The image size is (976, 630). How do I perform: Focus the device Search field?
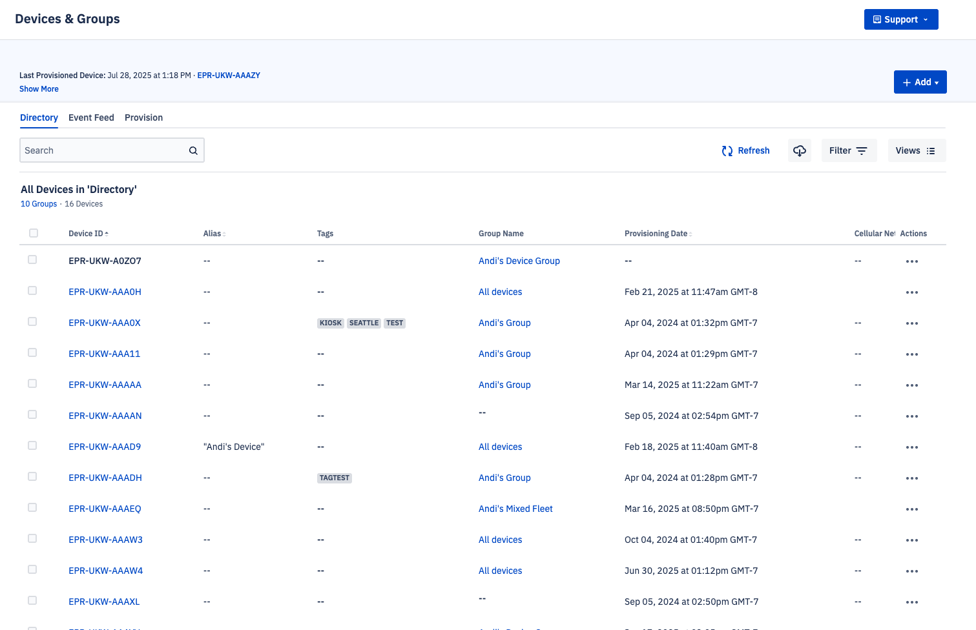[103, 150]
